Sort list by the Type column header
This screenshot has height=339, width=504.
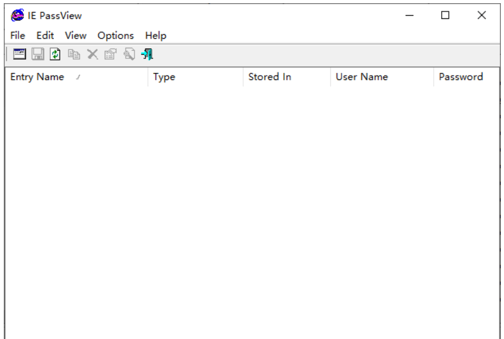164,77
